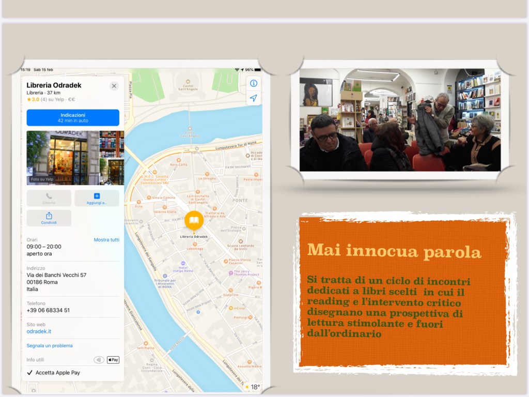Tap the Condividi share icon
The height and width of the screenshot is (397, 529).
click(49, 216)
